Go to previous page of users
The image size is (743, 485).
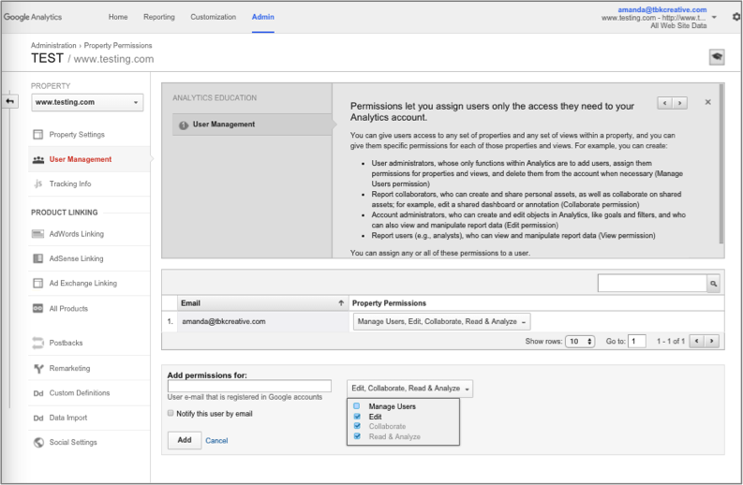[x=696, y=341]
